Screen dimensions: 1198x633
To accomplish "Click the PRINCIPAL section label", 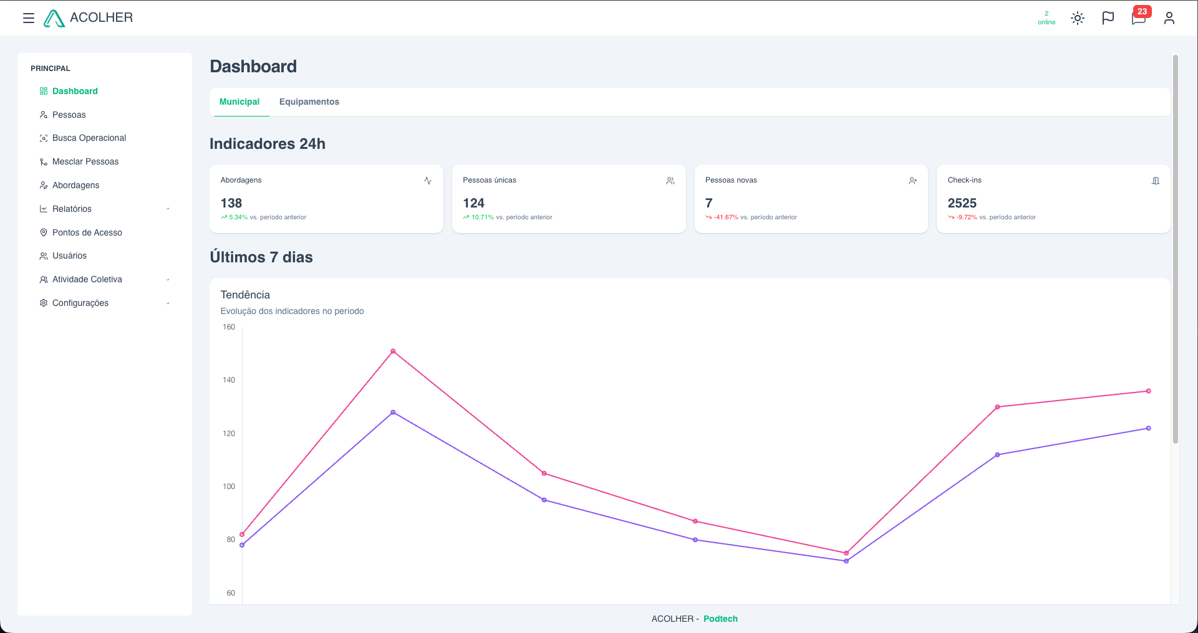I will [51, 69].
